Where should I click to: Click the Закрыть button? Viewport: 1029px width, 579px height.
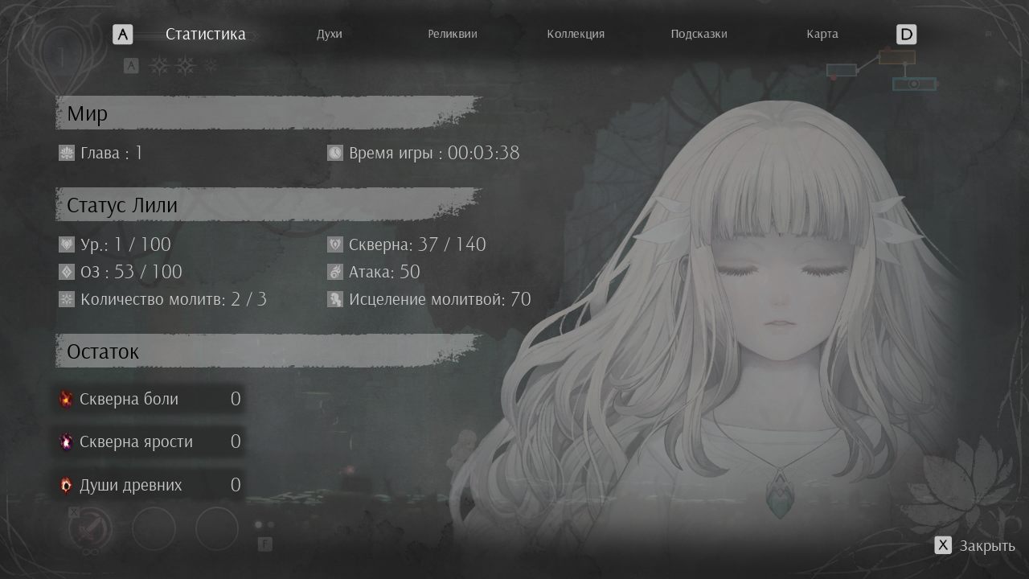click(x=987, y=546)
